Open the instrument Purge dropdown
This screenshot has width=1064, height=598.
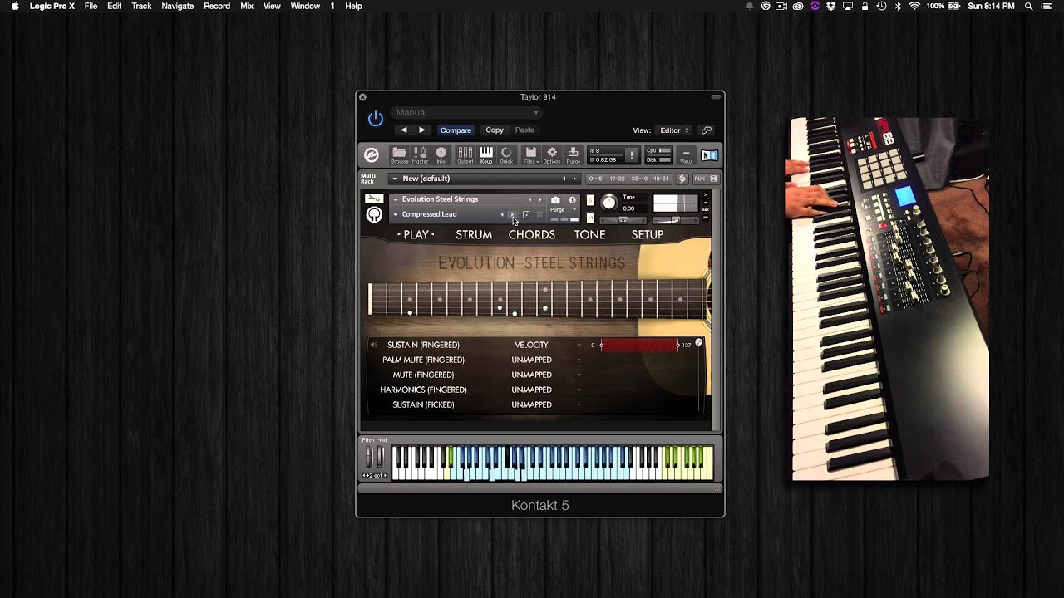tap(563, 210)
